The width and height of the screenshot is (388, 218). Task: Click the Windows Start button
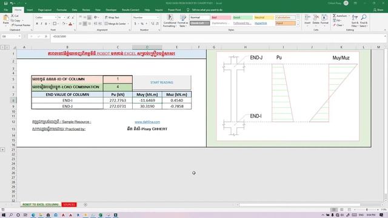(4, 215)
